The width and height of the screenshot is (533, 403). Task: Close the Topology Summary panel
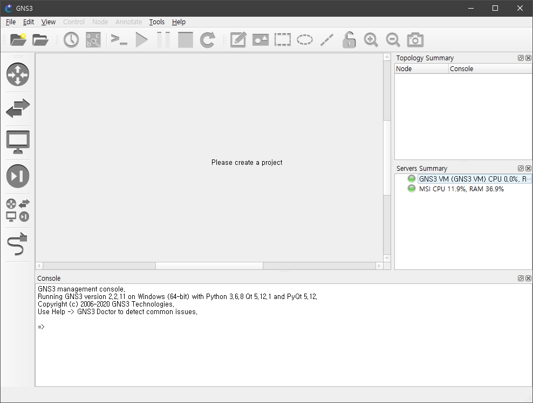tap(528, 58)
